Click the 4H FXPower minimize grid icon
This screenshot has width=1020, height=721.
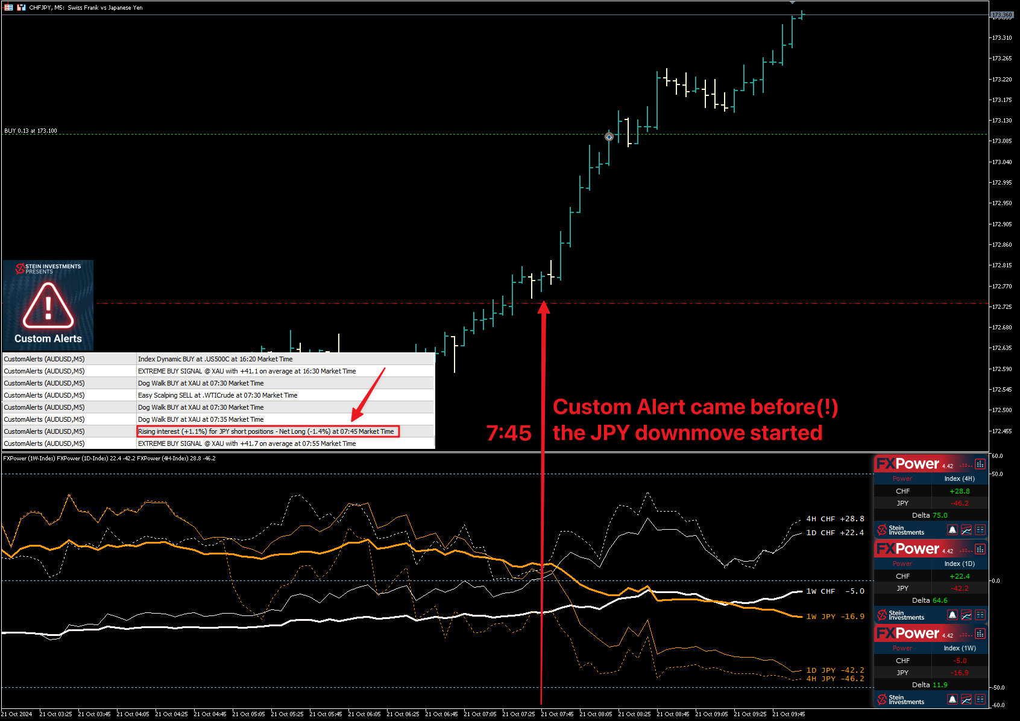click(980, 464)
